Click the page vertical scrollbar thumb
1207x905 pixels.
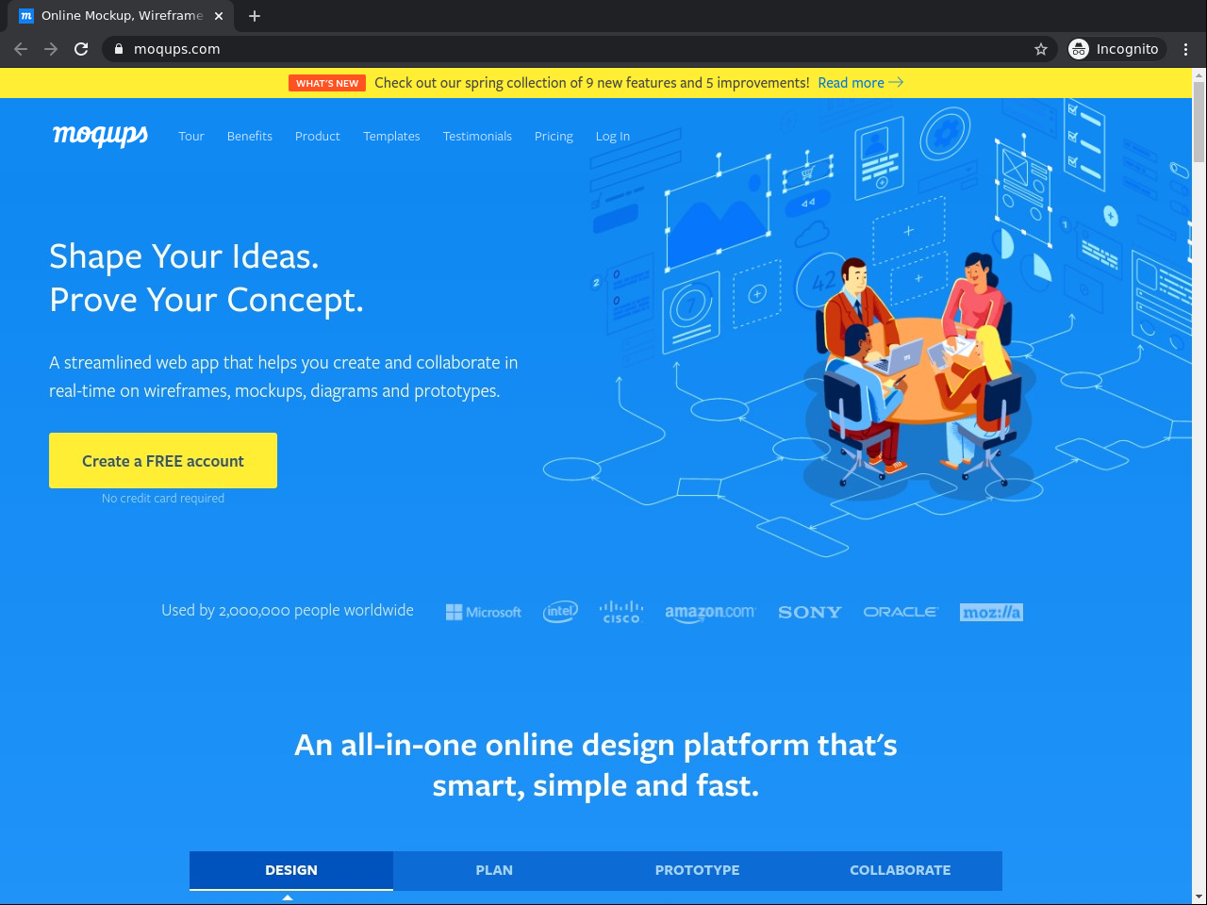[1199, 122]
